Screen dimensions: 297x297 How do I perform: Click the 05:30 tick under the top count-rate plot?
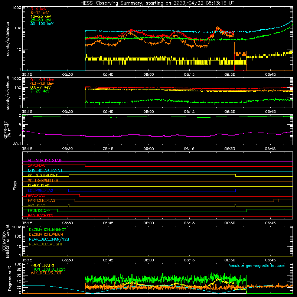(68, 75)
